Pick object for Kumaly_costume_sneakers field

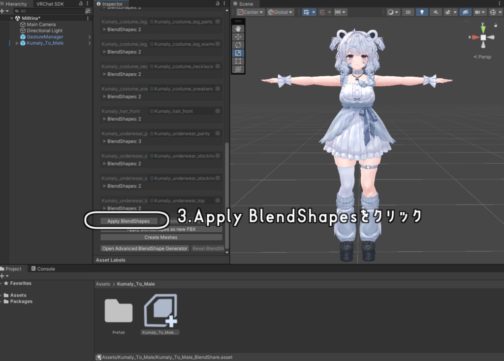click(x=218, y=89)
